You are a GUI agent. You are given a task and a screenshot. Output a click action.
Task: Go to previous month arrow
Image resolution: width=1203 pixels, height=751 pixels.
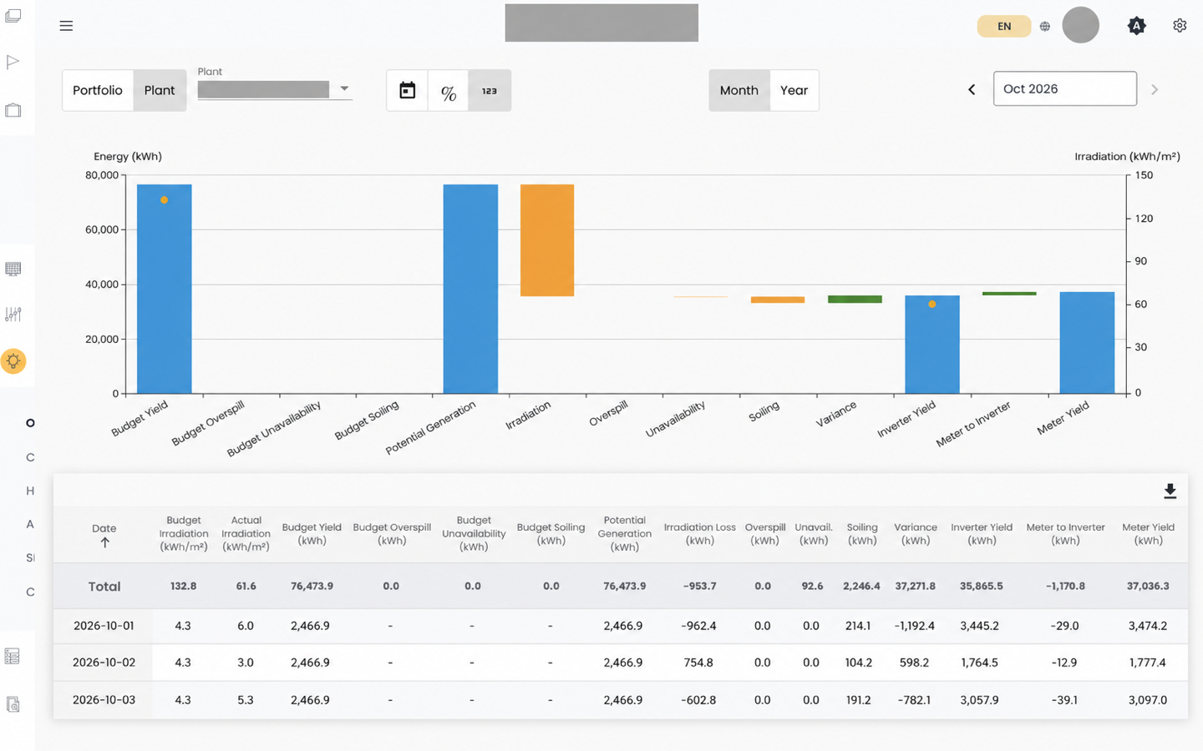coord(972,89)
